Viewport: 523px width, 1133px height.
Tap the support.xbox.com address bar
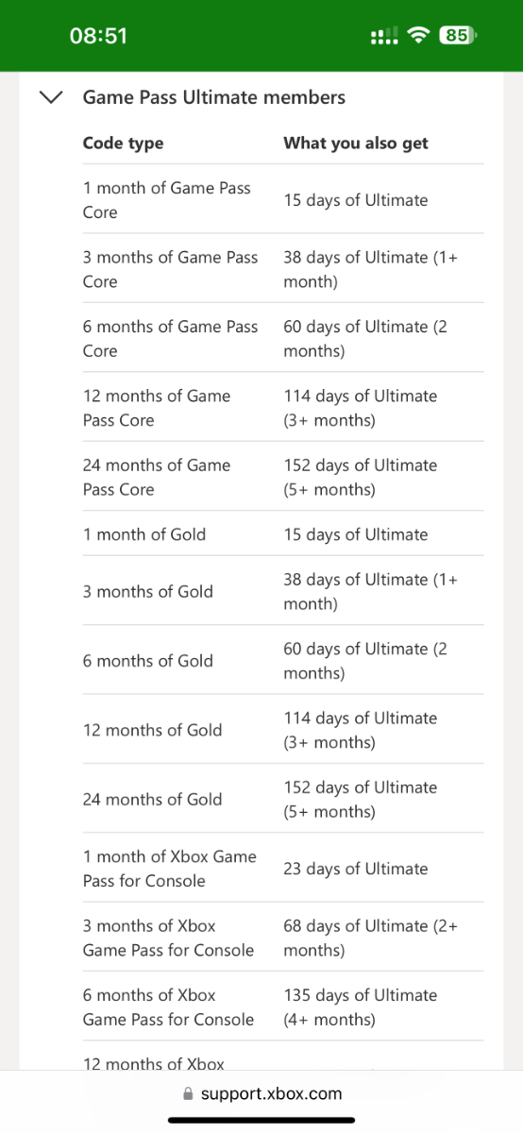tap(261, 1094)
